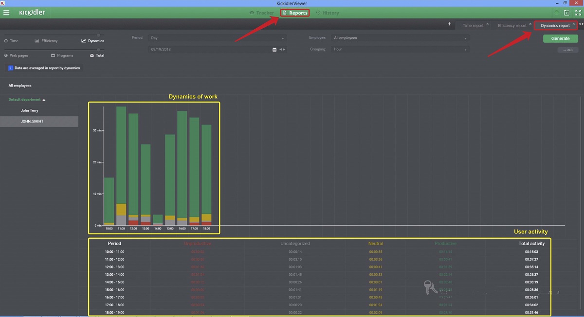Click the Uncategorized column header
Image resolution: width=584 pixels, height=317 pixels.
(295, 244)
